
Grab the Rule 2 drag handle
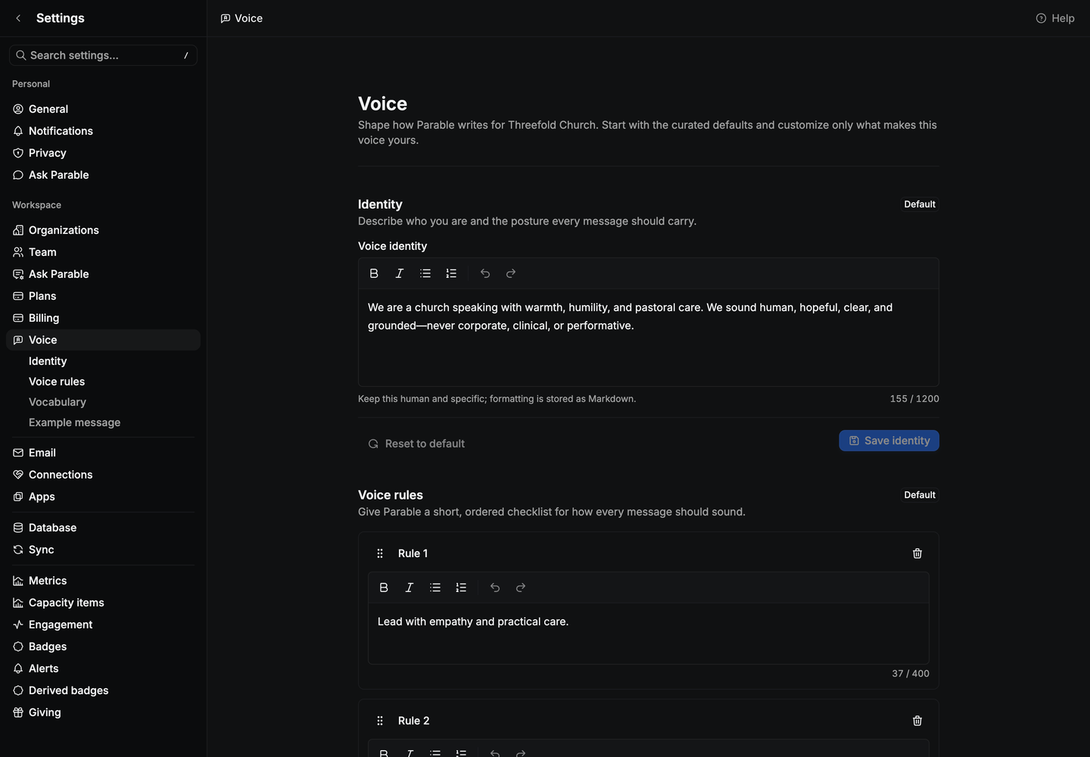tap(380, 721)
